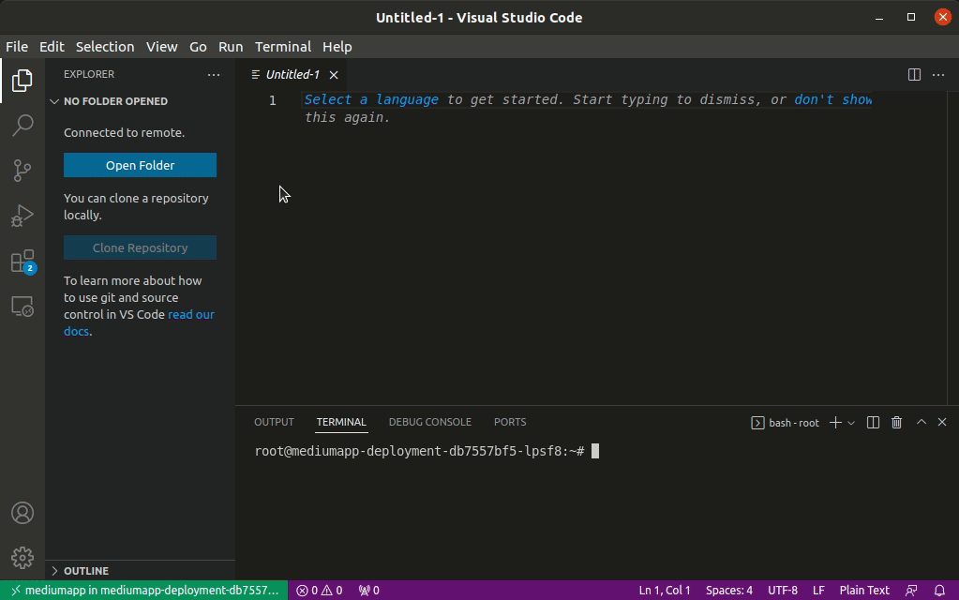
Task: Maximize the panel size chevron
Action: pyautogui.click(x=922, y=422)
